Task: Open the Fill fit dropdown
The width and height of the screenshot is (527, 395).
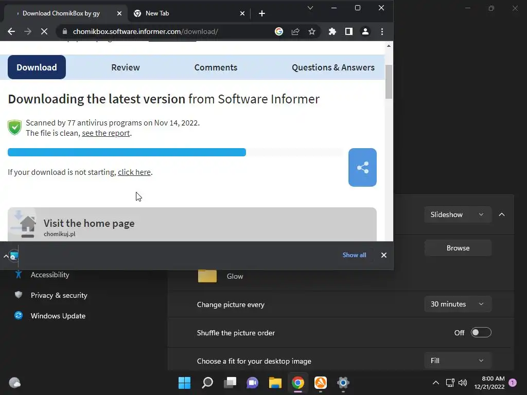Action: (x=458, y=361)
